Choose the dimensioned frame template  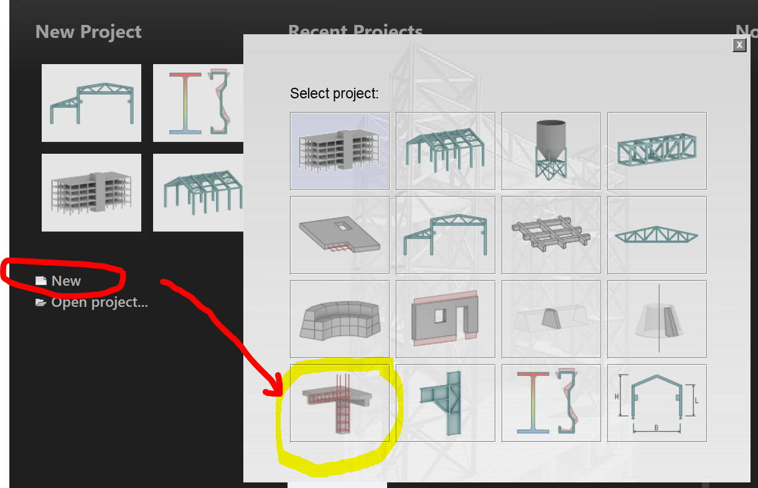click(x=657, y=402)
